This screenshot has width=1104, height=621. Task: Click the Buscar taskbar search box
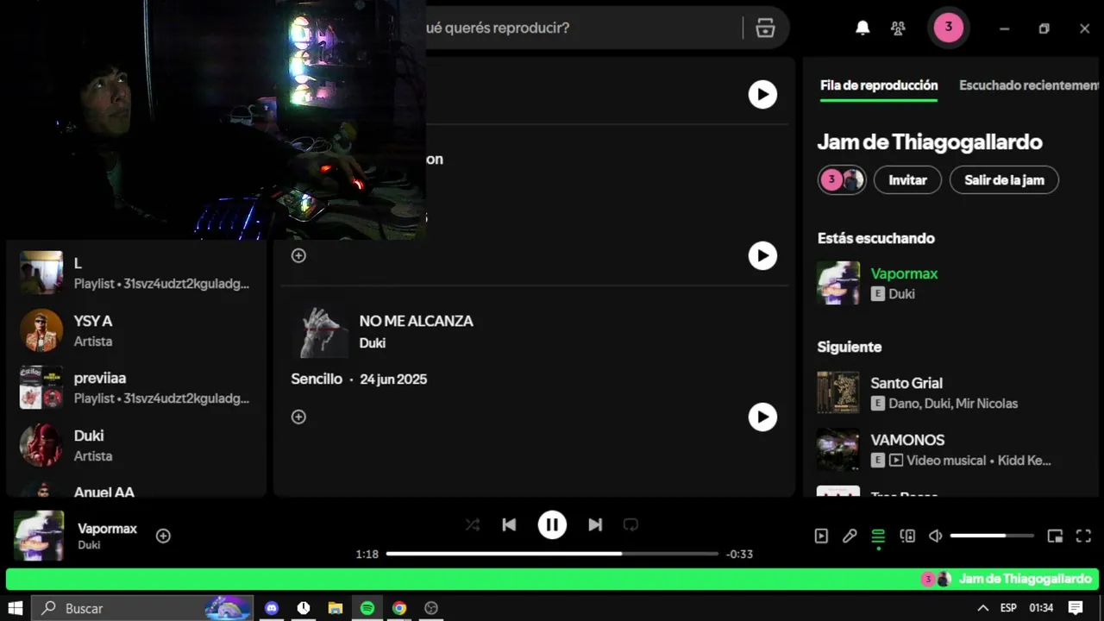tap(143, 608)
